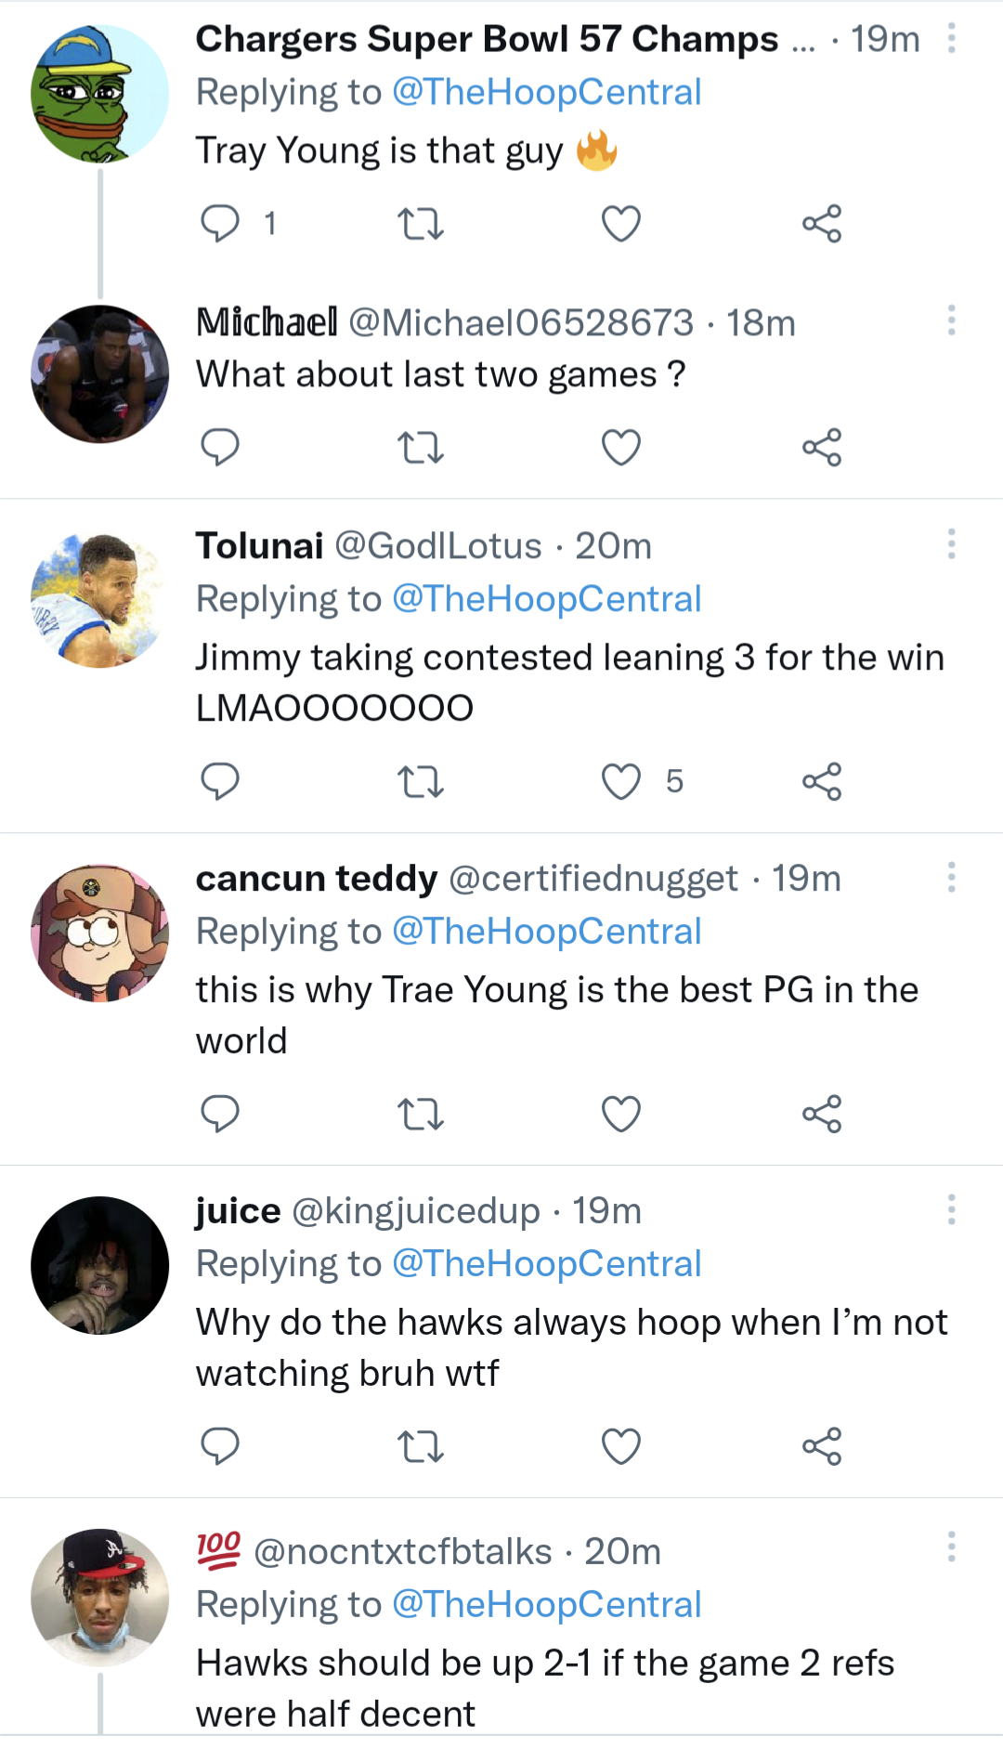Open the @nocntxtcfbtalks profile handle
Screen dimensions: 1003x1749
click(x=402, y=1552)
